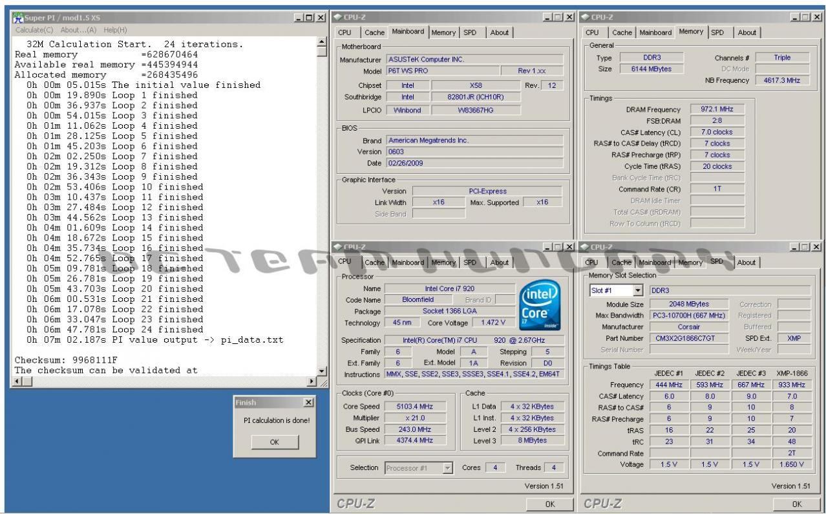Image resolution: width=826 pixels, height=514 pixels.
Task: Open the Help(H) menu in Super PI
Action: click(116, 30)
